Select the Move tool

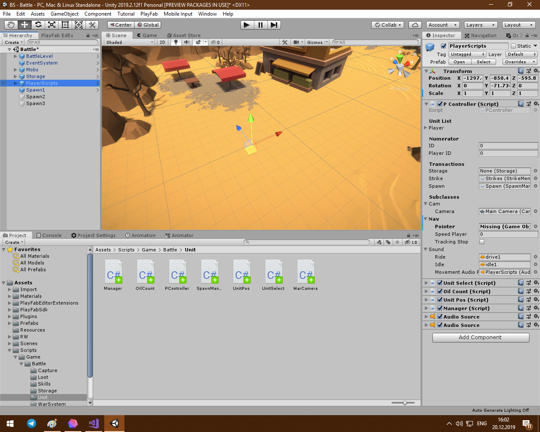[x=25, y=25]
